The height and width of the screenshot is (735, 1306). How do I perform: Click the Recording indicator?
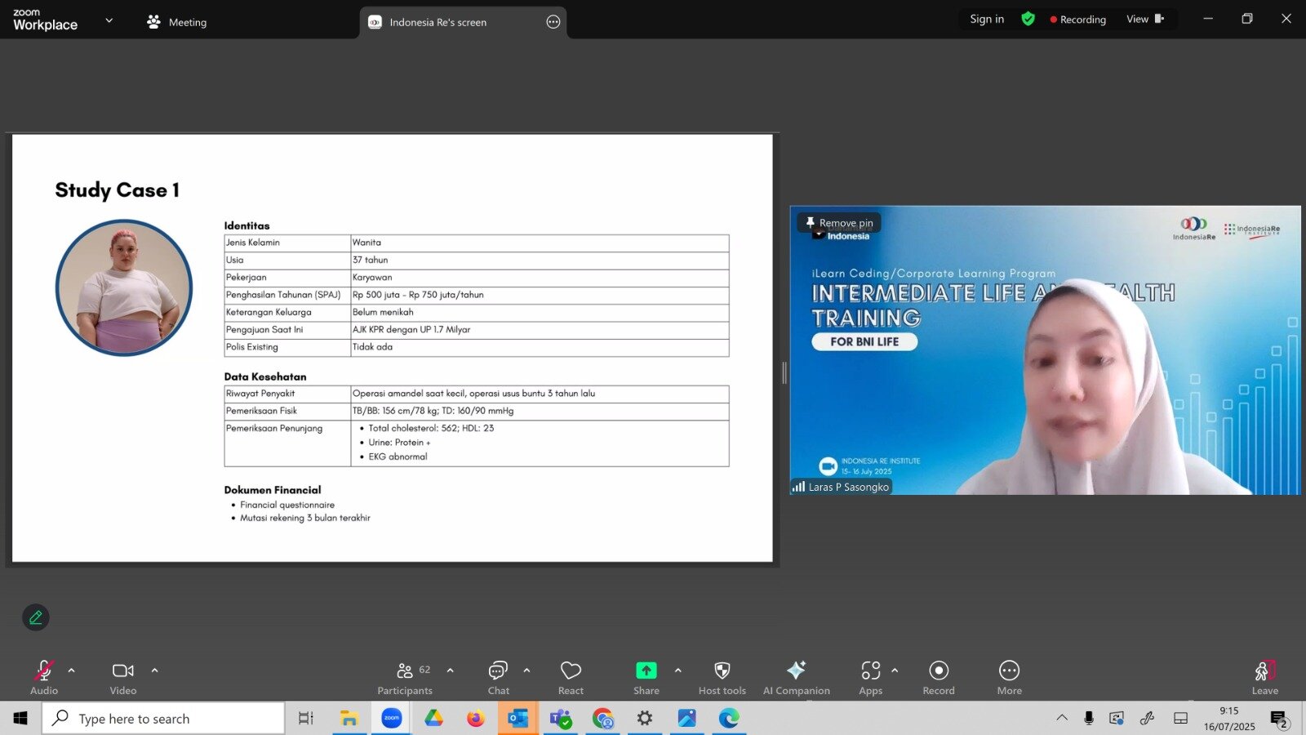click(1078, 19)
